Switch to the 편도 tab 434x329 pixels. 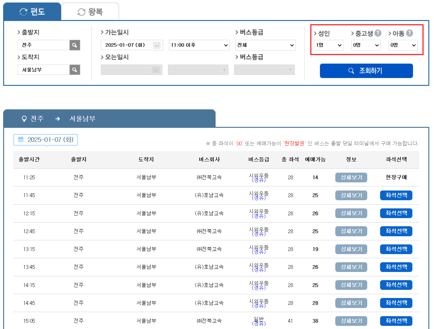[x=32, y=12]
